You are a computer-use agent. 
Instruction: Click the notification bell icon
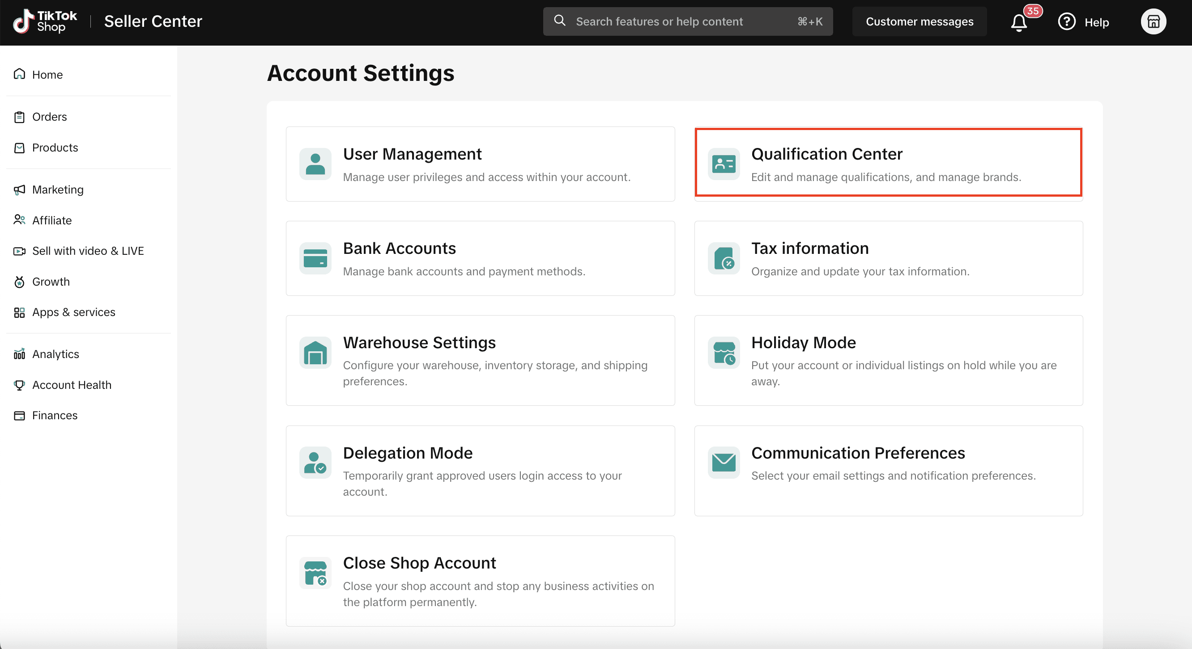coord(1018,22)
